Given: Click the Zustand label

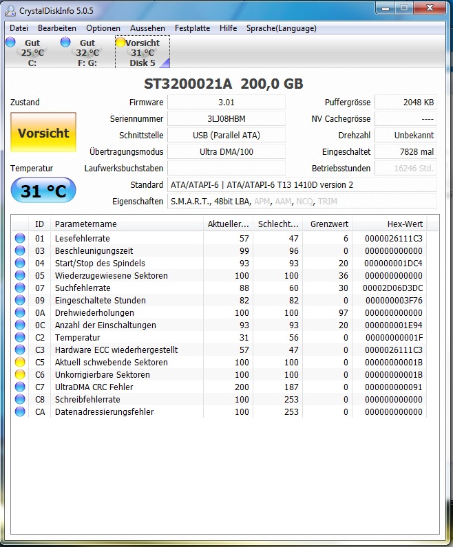Looking at the screenshot, I should coord(25,103).
